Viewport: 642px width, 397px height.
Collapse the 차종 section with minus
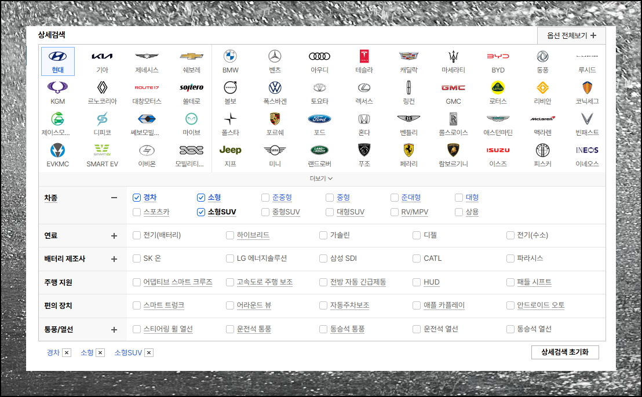click(114, 198)
